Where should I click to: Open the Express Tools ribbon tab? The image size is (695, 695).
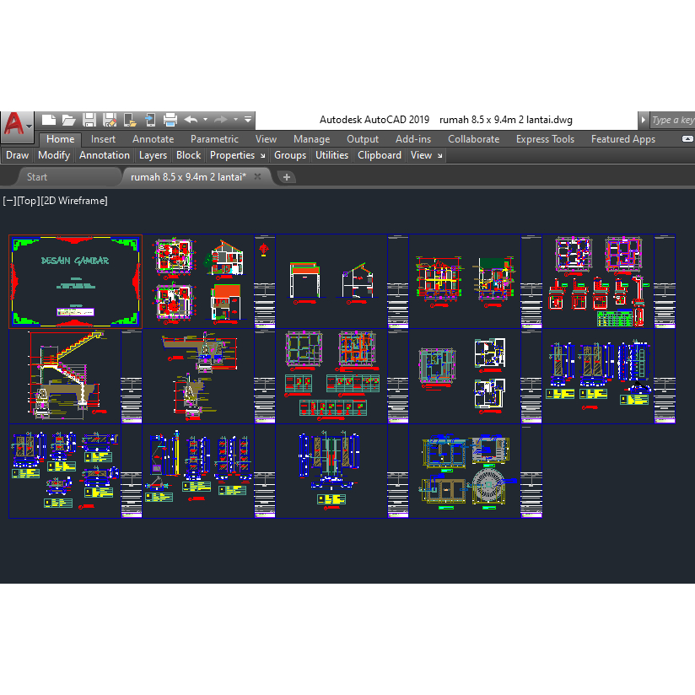tap(545, 139)
